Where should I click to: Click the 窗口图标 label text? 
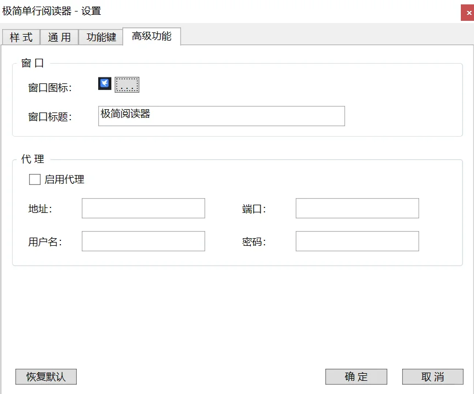50,88
